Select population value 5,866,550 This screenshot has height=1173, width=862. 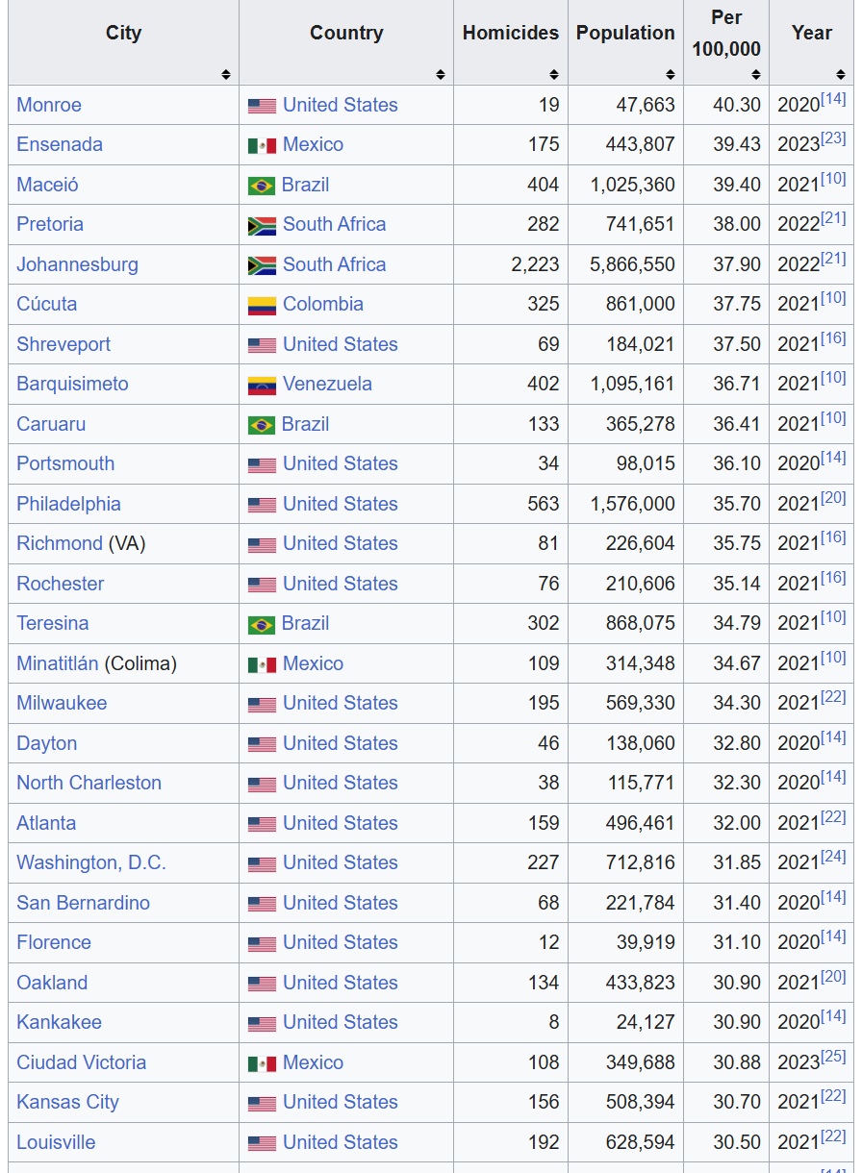[x=633, y=264]
